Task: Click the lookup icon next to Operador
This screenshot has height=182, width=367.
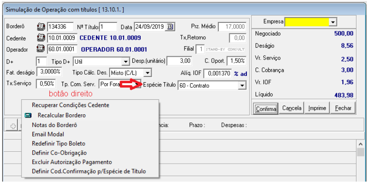Action: 41,49
